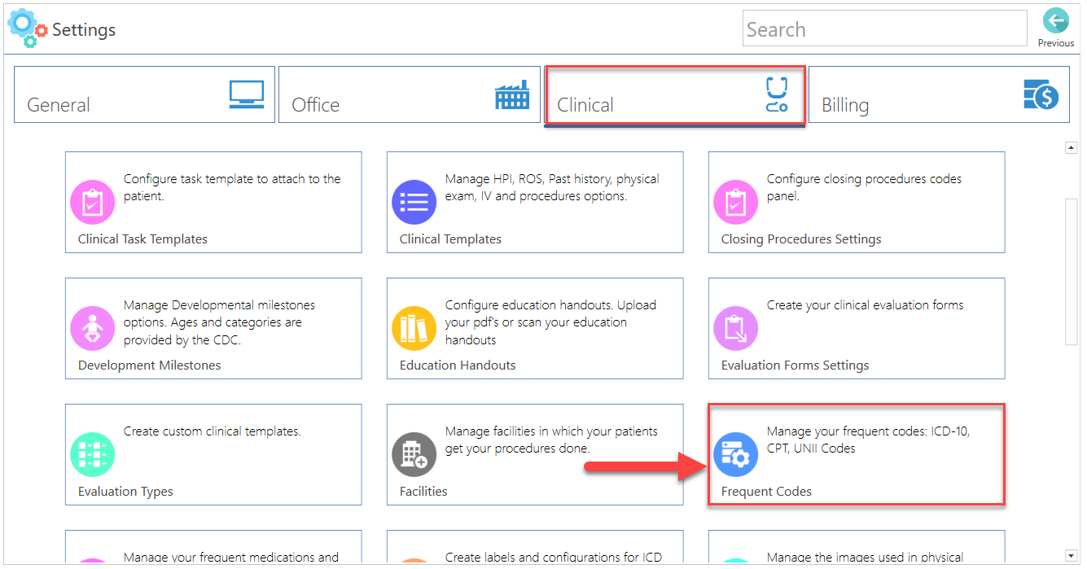Viewport: 1087px width, 569px height.
Task: Click the Previous back arrow icon
Action: 1055,21
